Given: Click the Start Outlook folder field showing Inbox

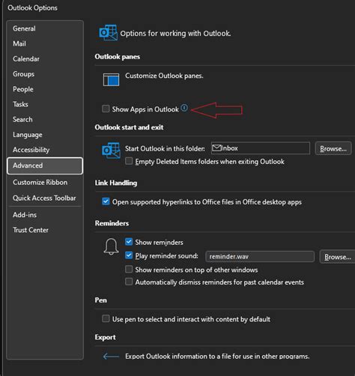Looking at the screenshot, I should pyautogui.click(x=261, y=148).
